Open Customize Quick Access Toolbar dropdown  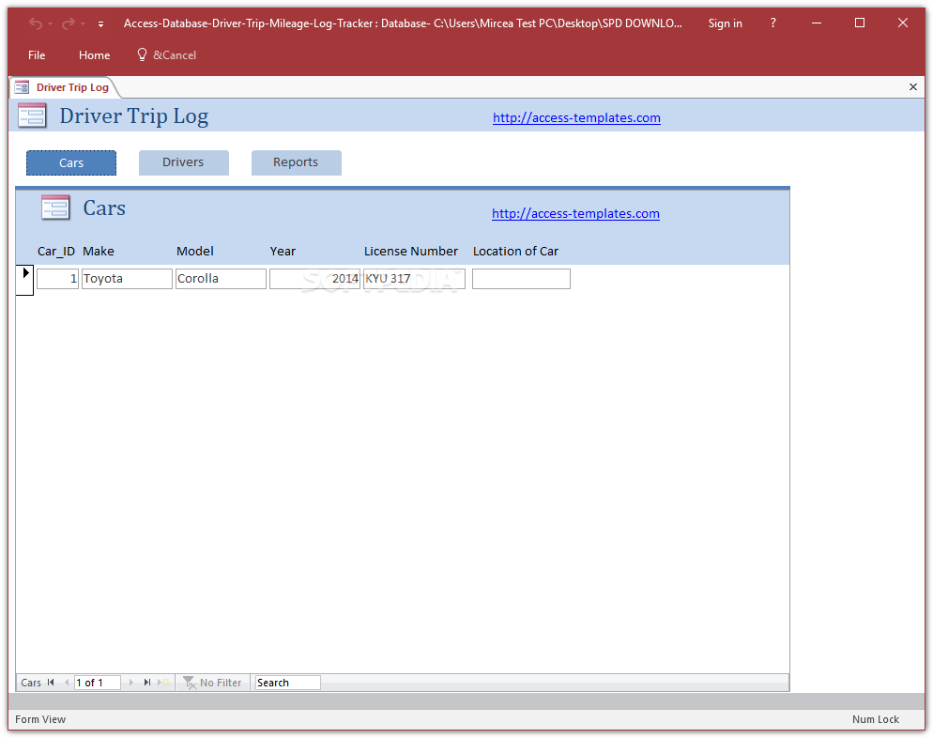tap(100, 23)
